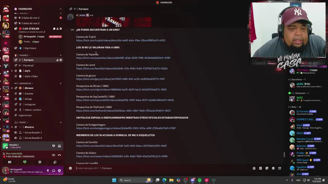Open apps launcher in message bar
The width and height of the screenshot is (328, 184).
[x=280, y=168]
